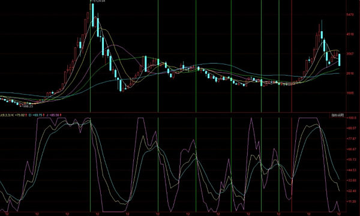This screenshot has height=216, width=360.
Task: Click the last cyan candlestick at right edge
Action: (x=340, y=60)
